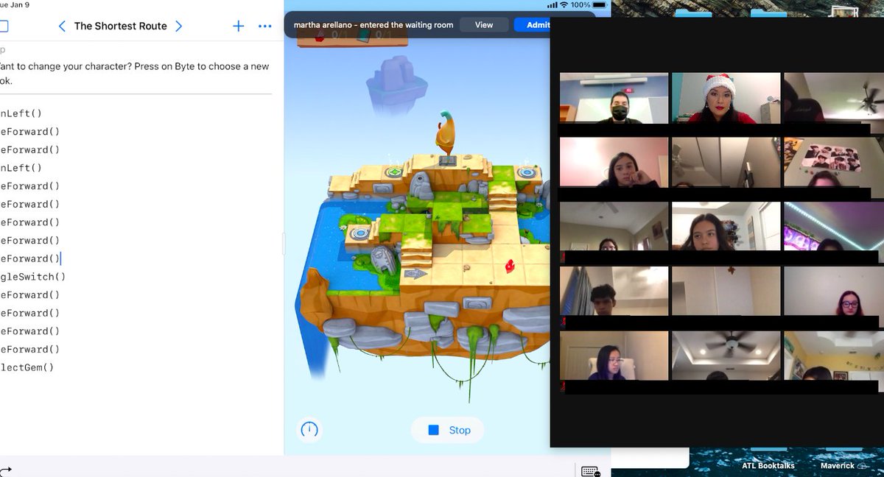Viewport: 884px width, 477px height.
Task: Tap the red gem on the map
Action: coord(508,265)
